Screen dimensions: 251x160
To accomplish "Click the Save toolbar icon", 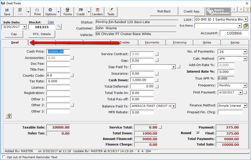I will click(7, 12).
